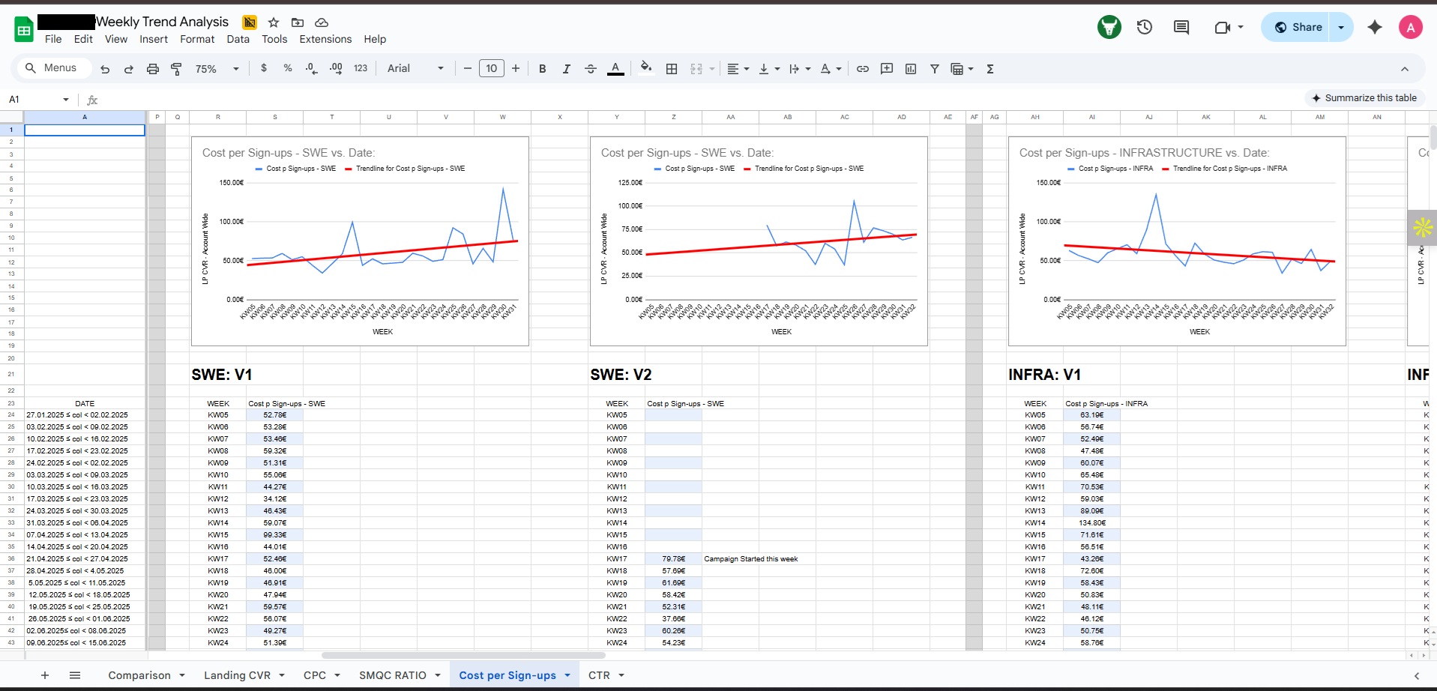Screen dimensions: 1437x691
Task: Toggle strikethrough formatting
Action: click(590, 69)
